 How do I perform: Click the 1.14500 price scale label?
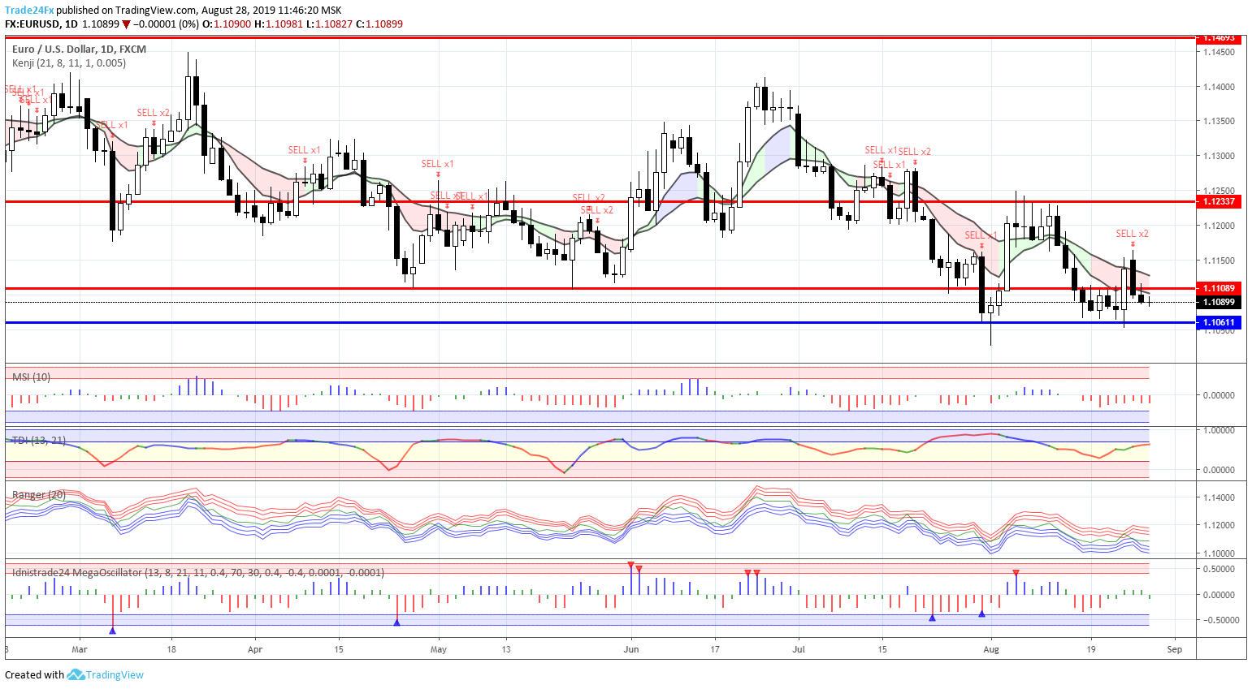(x=1219, y=52)
